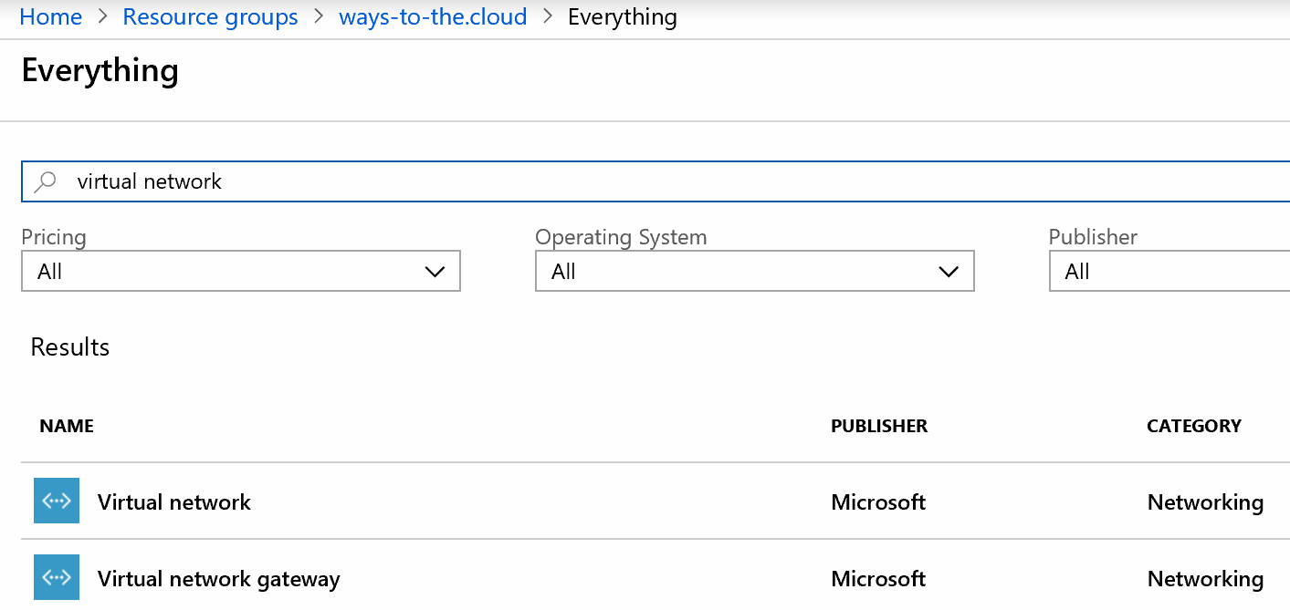This screenshot has width=1290, height=610.
Task: Click the Virtual network resource icon
Action: [57, 501]
